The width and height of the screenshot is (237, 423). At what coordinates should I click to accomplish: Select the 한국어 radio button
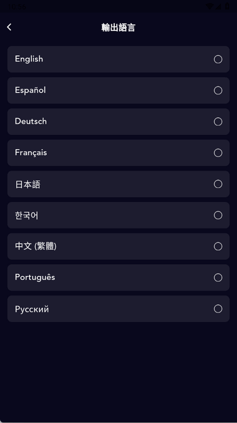pos(218,215)
